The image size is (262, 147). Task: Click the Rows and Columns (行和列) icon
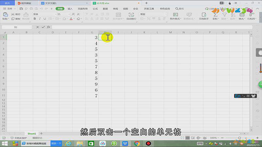coord(251,15)
